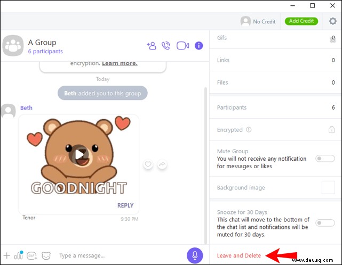Click the Leave and Delete link
The width and height of the screenshot is (342, 265).
click(239, 255)
